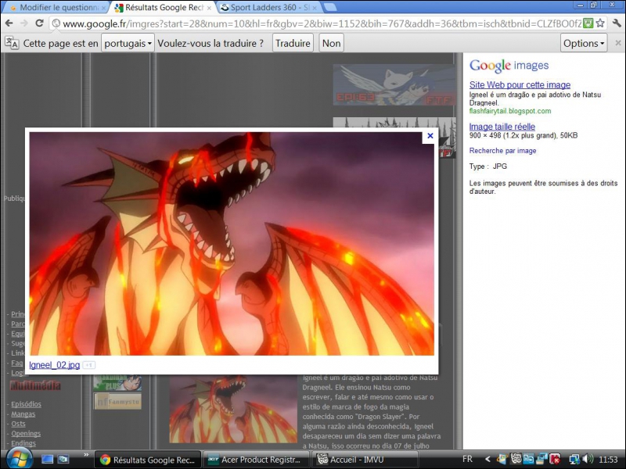Image resolution: width=626 pixels, height=469 pixels.
Task: Click the Fanmysto banner in the sidebar
Action: [117, 402]
